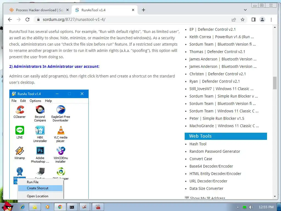
Task: Open the Keith Correa PowerRun v1.6 comment
Action: tap(222, 37)
